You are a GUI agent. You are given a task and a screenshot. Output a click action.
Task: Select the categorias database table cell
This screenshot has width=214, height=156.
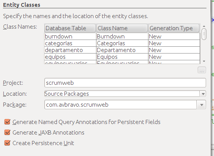pyautogui.click(x=70, y=43)
